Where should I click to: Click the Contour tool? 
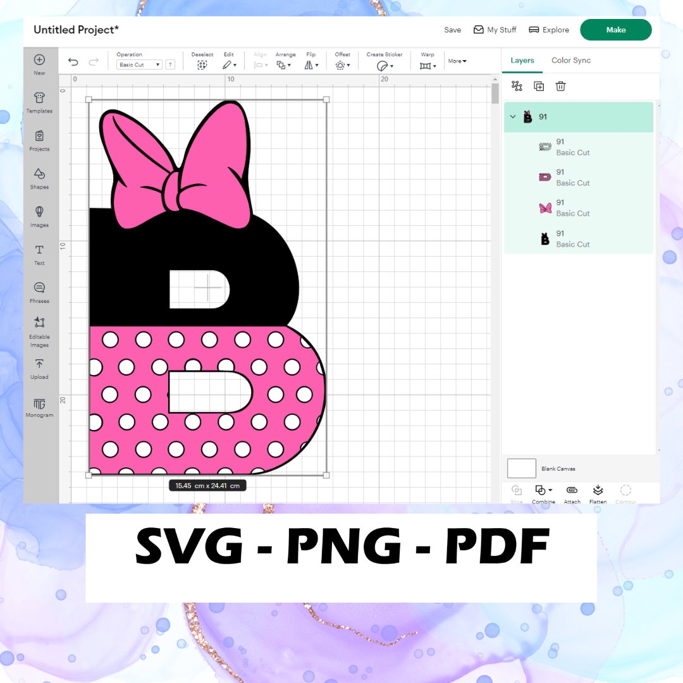coord(625,494)
